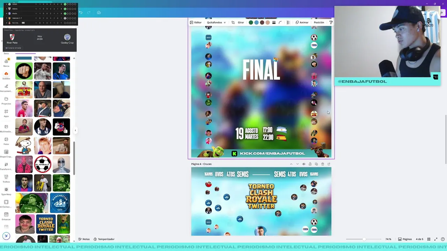Open the Enhancer app
The image size is (447, 251).
[6, 216]
